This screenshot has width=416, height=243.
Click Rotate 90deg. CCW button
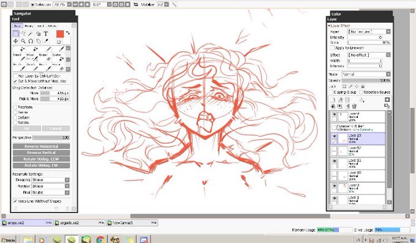pyautogui.click(x=42, y=159)
